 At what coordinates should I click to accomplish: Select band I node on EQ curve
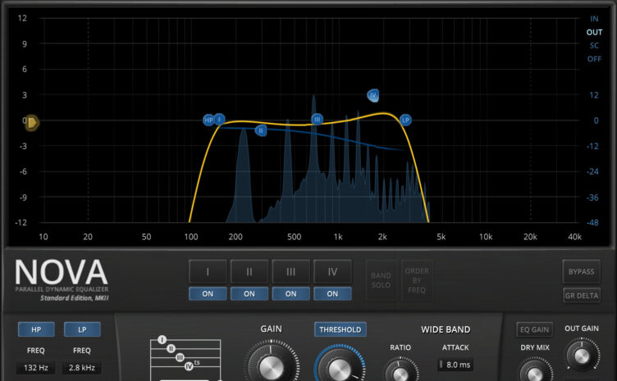pyautogui.click(x=220, y=119)
